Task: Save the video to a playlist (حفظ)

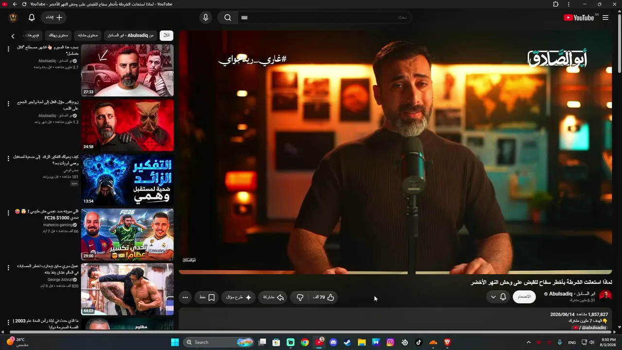Action: [x=207, y=297]
